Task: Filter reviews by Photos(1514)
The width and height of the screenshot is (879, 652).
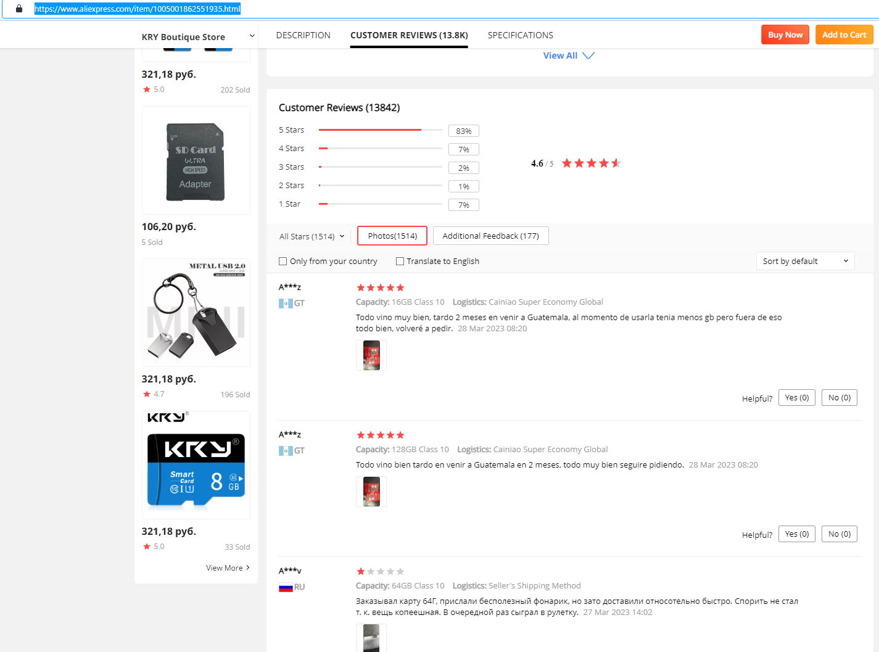Action: pyautogui.click(x=392, y=236)
